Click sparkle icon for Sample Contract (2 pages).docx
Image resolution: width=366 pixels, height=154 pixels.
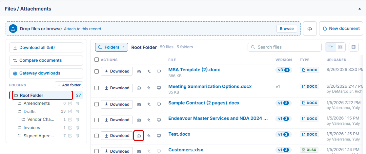pyautogui.click(x=149, y=104)
